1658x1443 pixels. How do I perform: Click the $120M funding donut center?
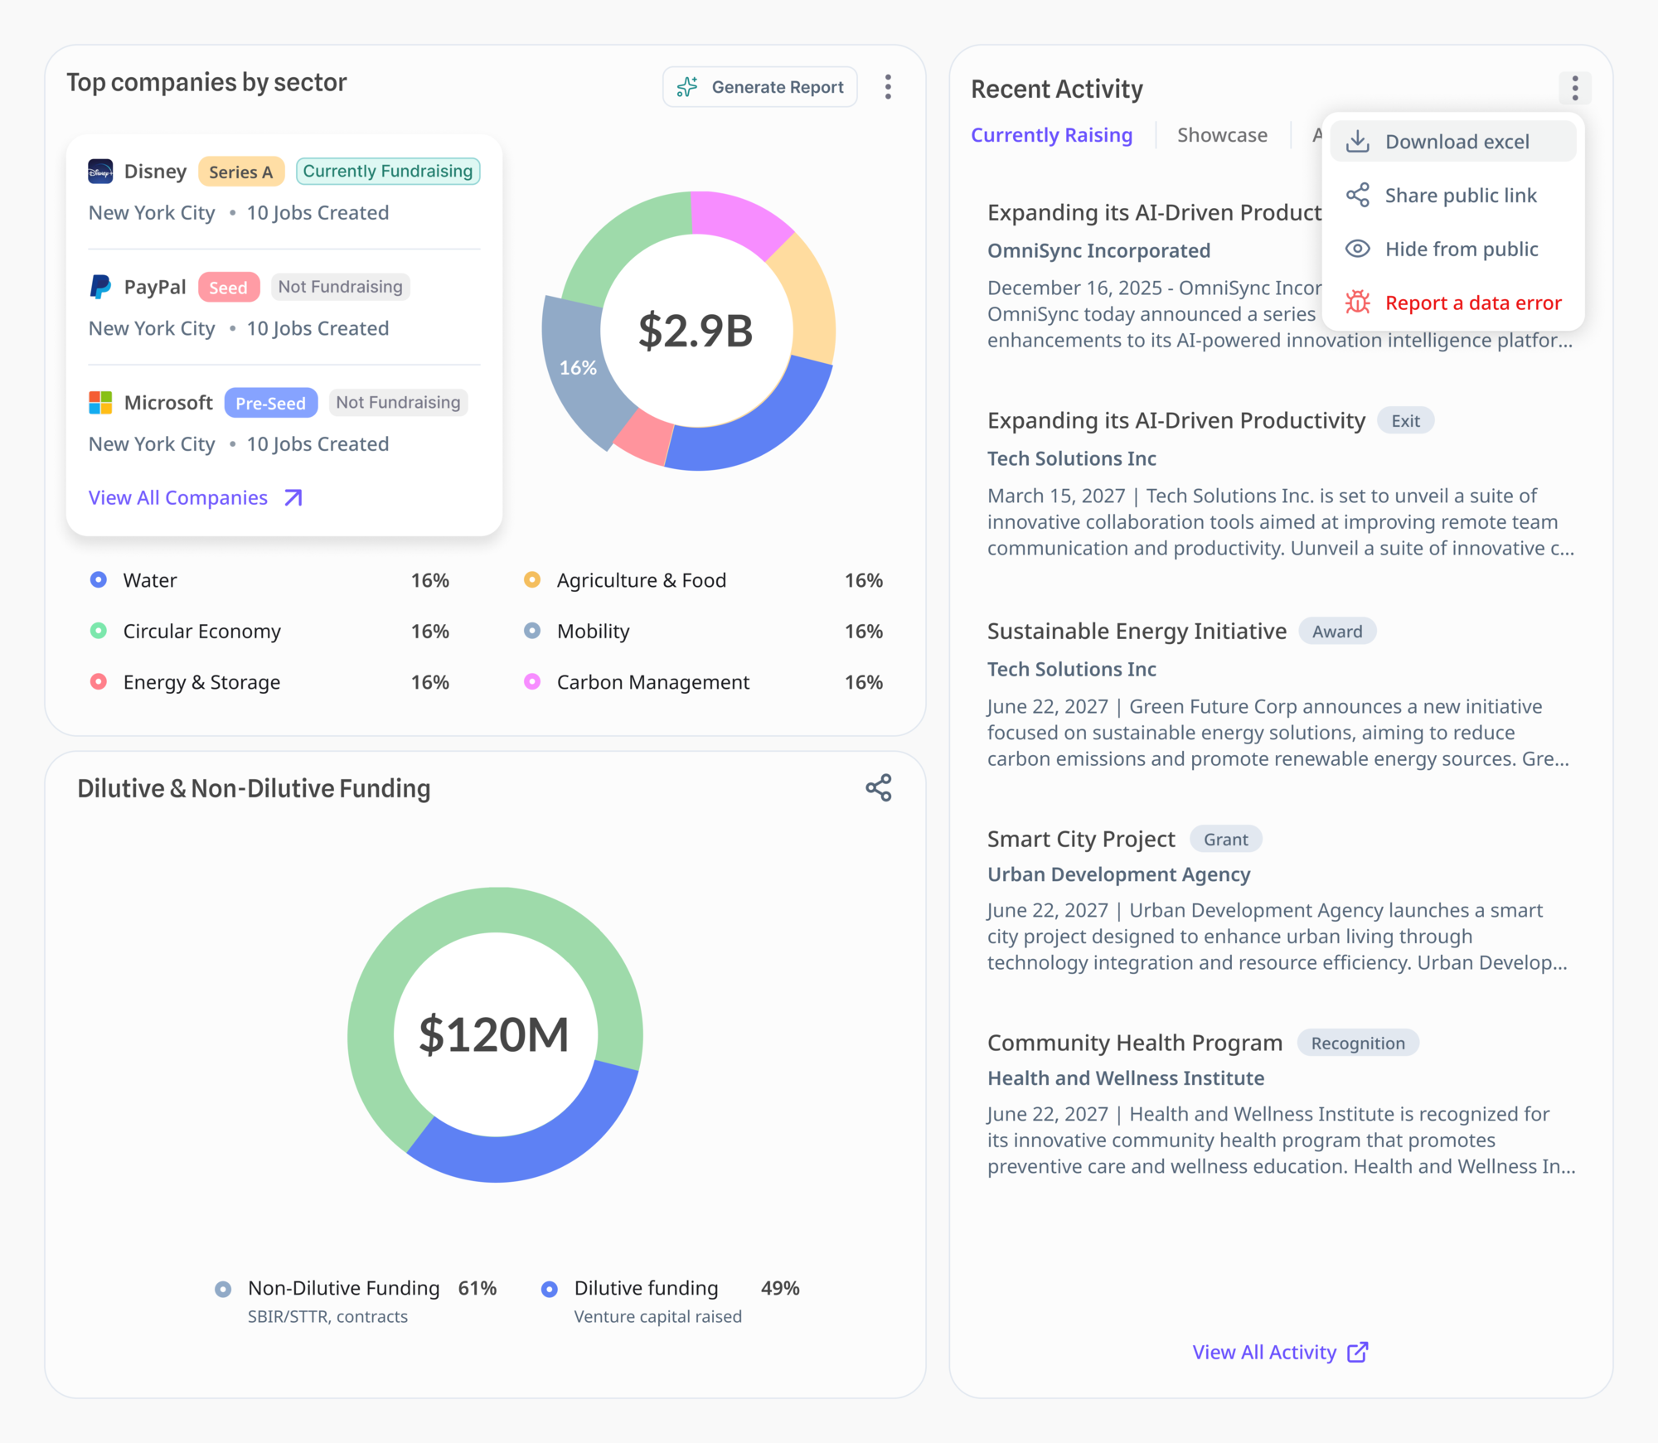pos(495,1035)
